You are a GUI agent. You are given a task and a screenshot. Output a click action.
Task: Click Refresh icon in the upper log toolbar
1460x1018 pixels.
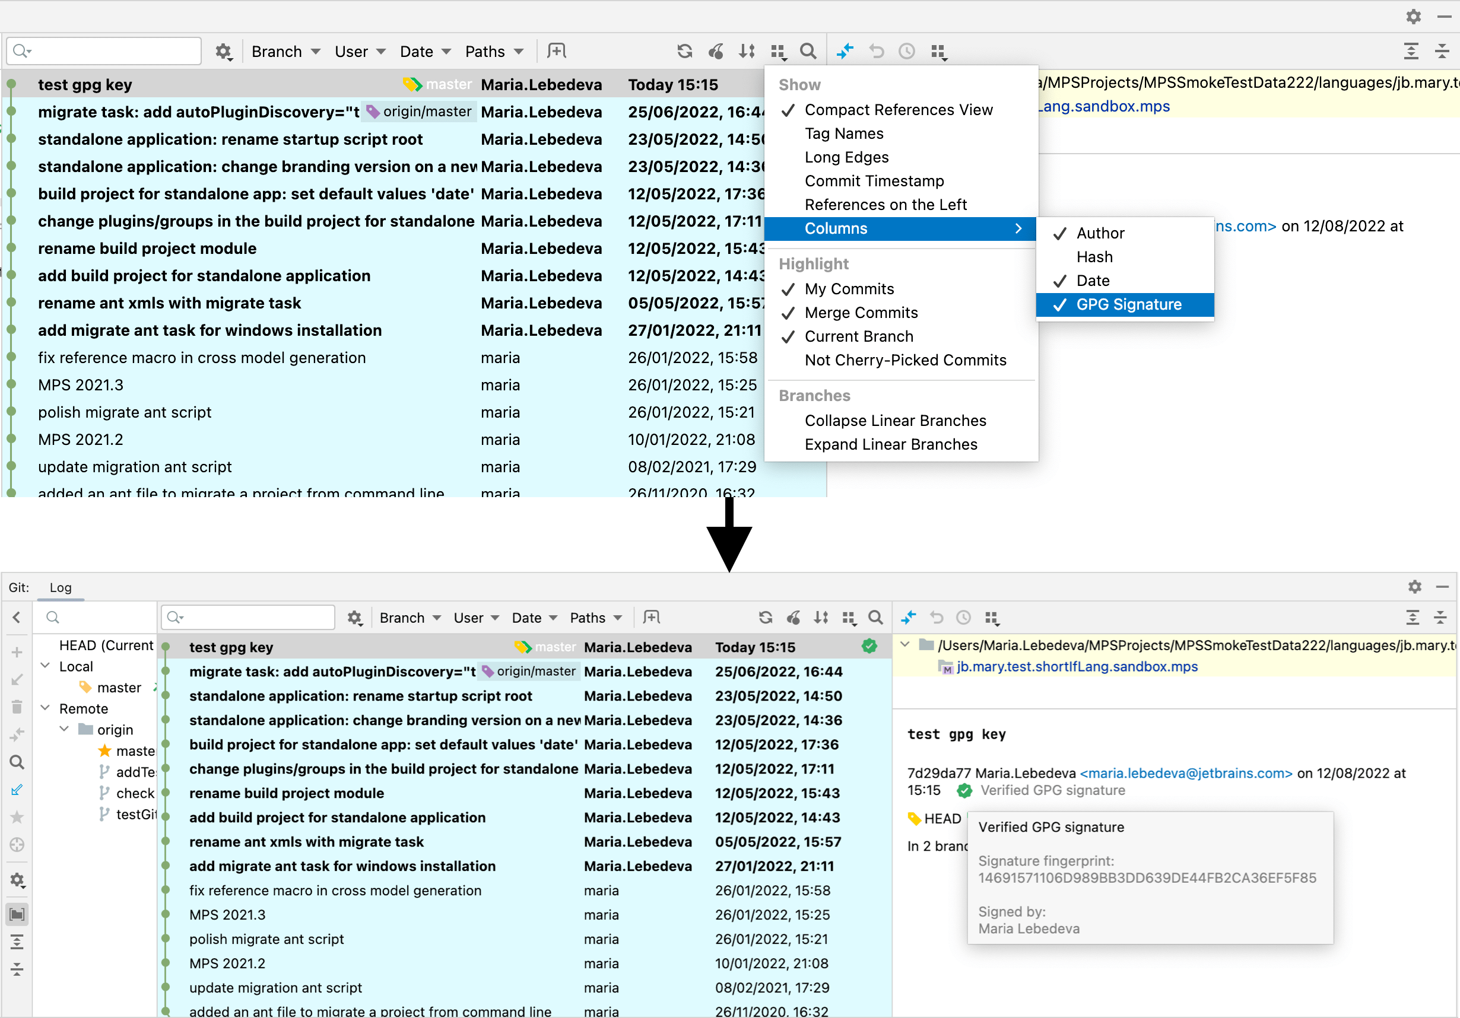point(684,51)
